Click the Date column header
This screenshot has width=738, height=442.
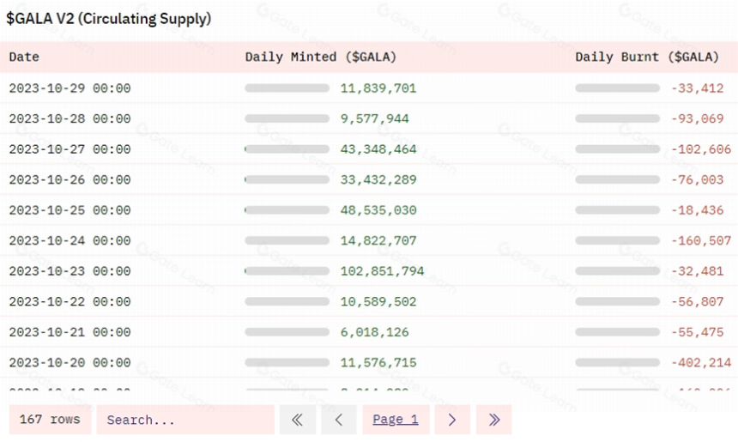pos(24,57)
